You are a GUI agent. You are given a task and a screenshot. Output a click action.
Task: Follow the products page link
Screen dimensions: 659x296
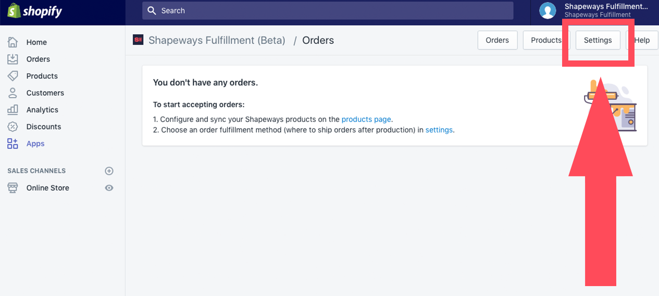[366, 119]
